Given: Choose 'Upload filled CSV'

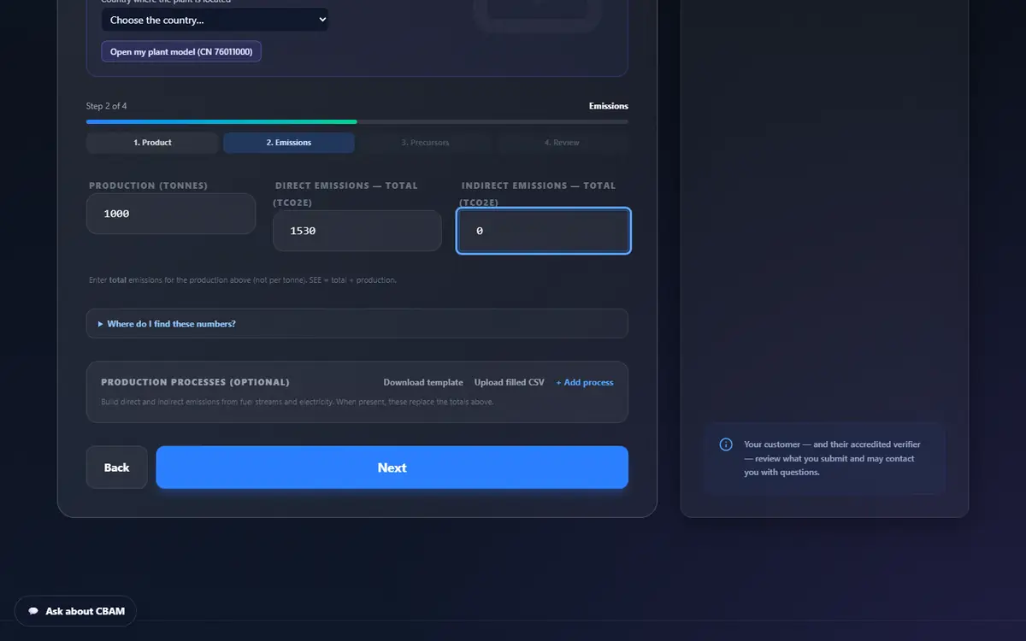Looking at the screenshot, I should [510, 382].
